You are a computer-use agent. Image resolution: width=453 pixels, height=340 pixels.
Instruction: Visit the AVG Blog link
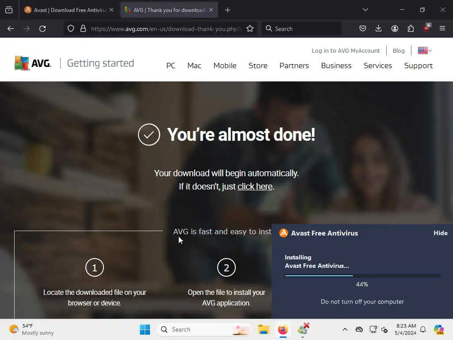click(x=399, y=50)
